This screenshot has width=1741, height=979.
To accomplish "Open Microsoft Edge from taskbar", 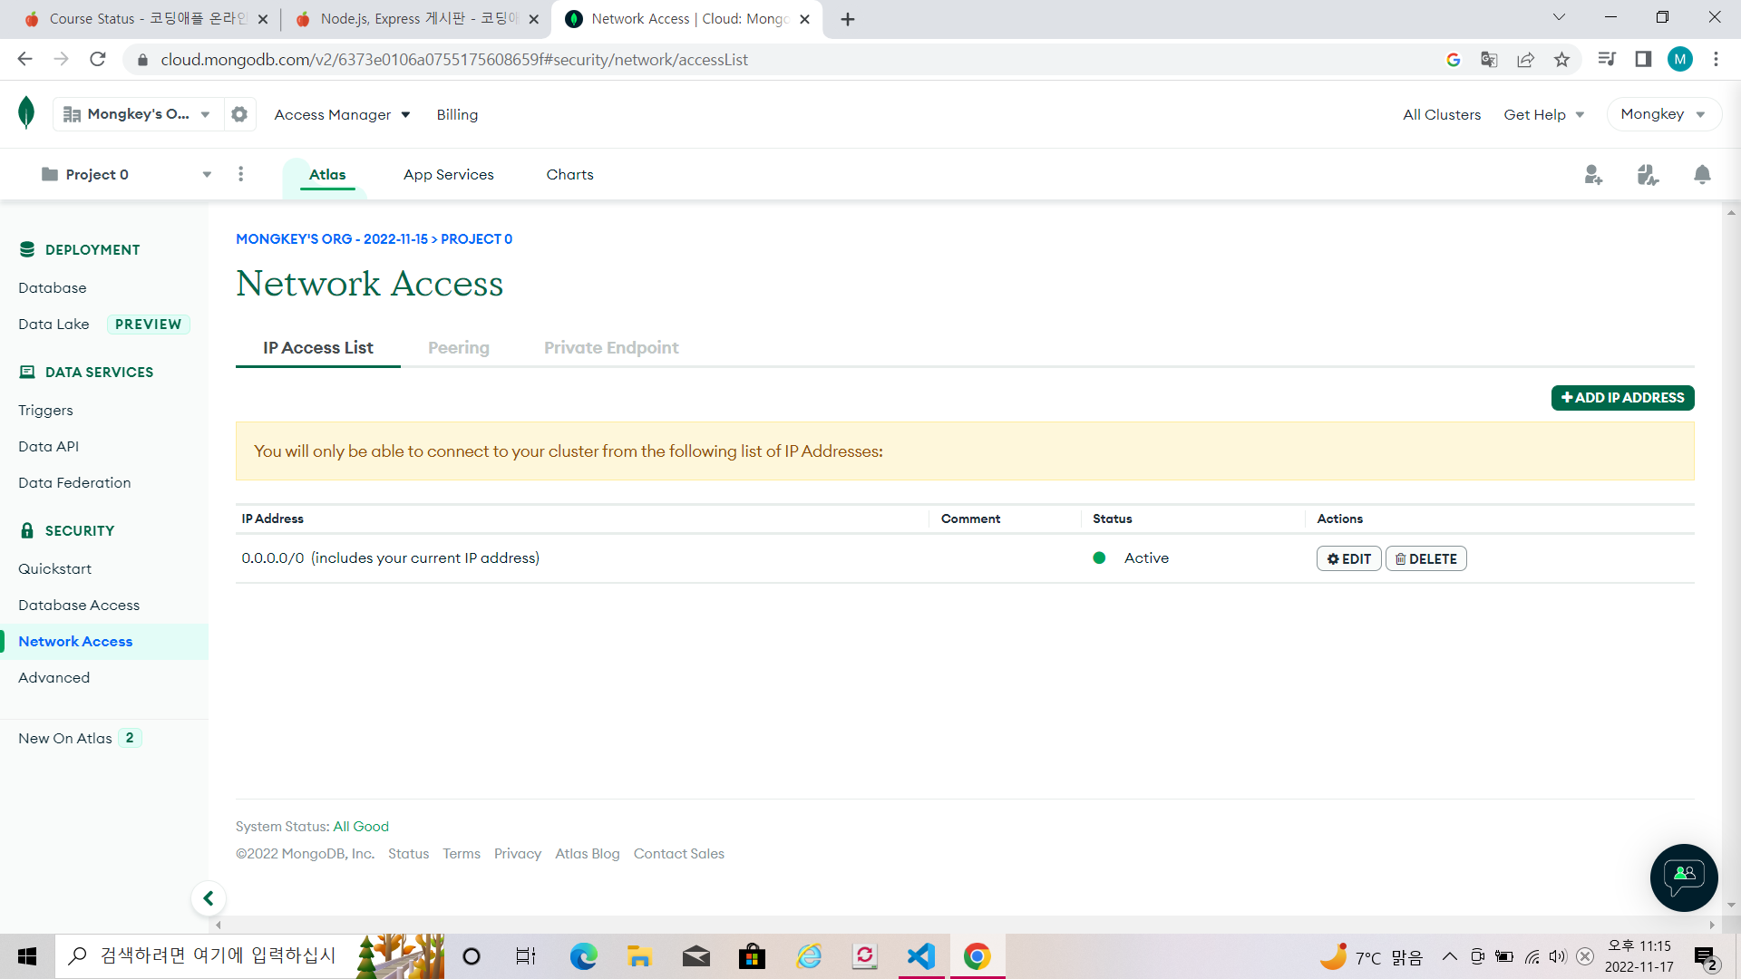I will coord(583,956).
